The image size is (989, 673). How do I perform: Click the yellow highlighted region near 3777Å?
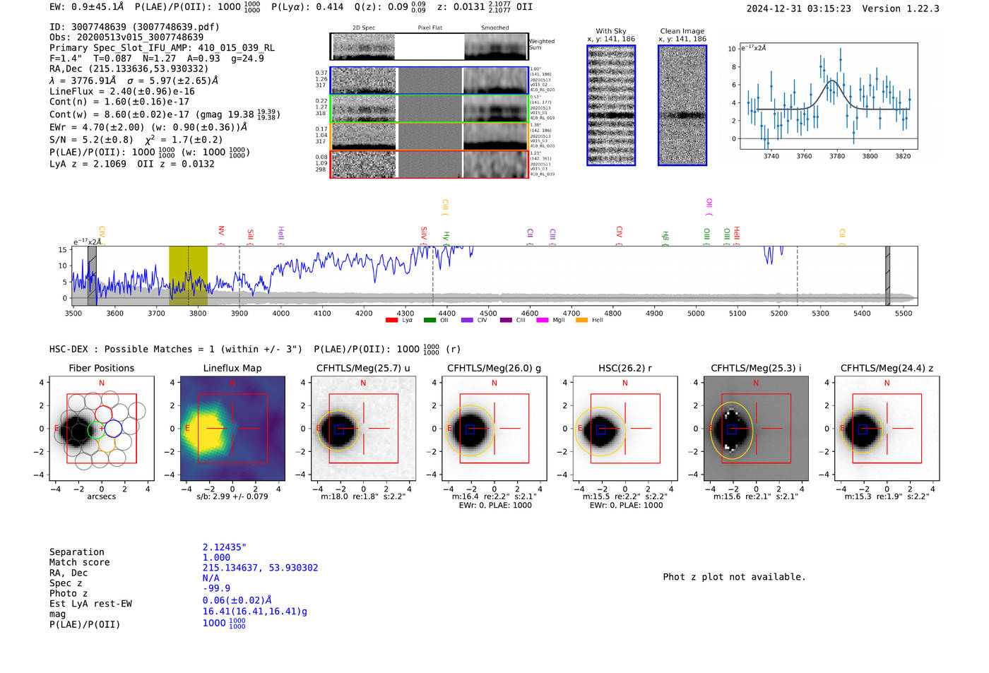click(188, 275)
